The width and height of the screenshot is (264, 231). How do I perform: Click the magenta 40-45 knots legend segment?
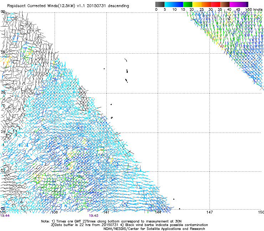point(234,4)
